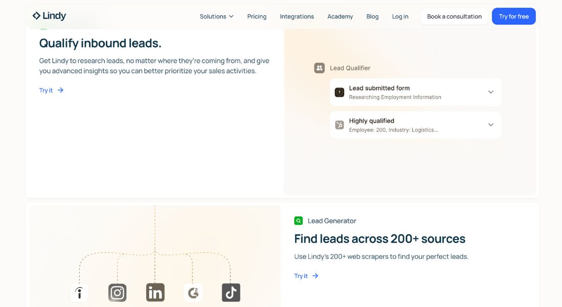Expand the Highly qualified step details
This screenshot has height=307, width=562.
coord(490,124)
